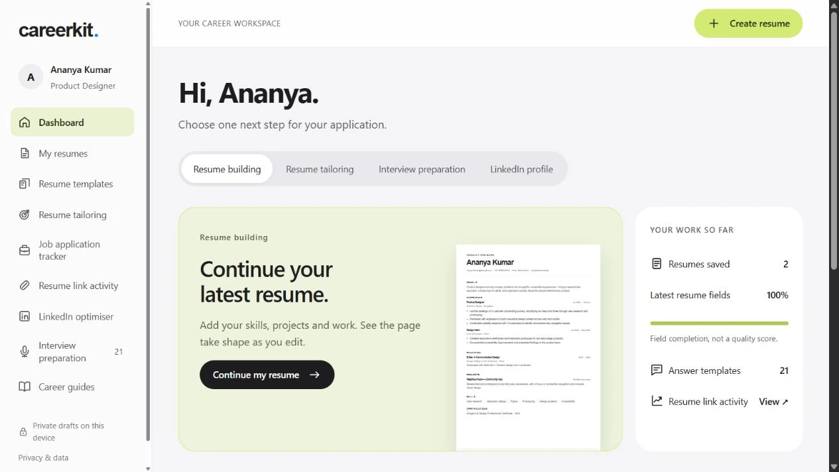Click the "Product Designer" subtitle text
839x472 pixels.
[x=83, y=86]
